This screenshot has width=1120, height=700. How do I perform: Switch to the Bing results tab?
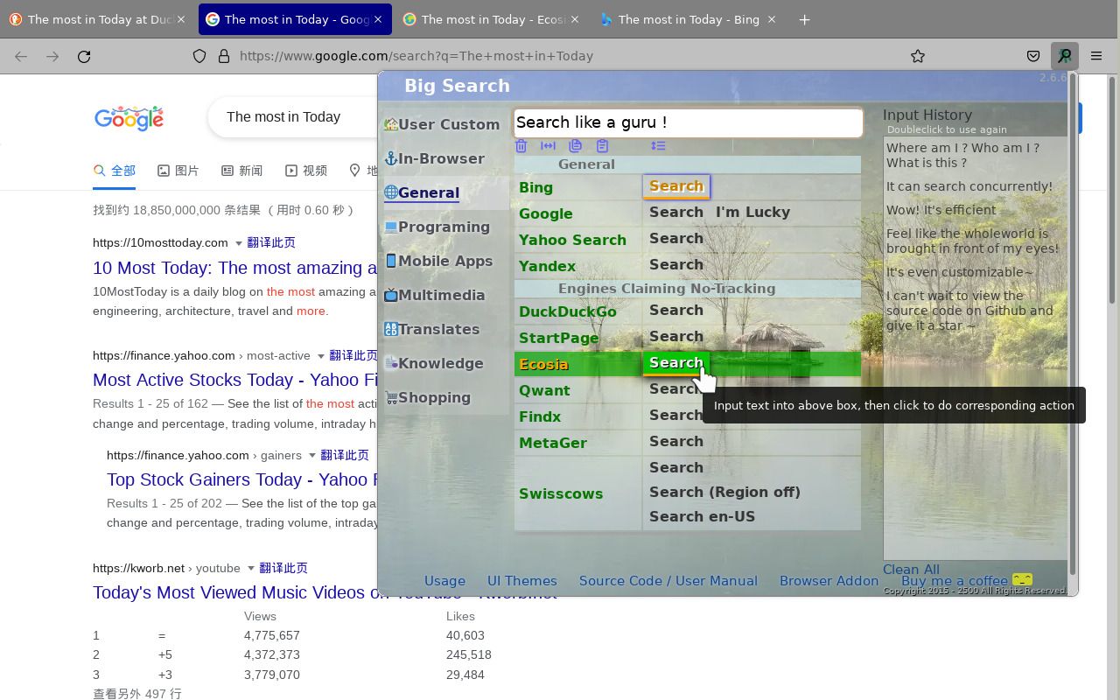pos(689,19)
